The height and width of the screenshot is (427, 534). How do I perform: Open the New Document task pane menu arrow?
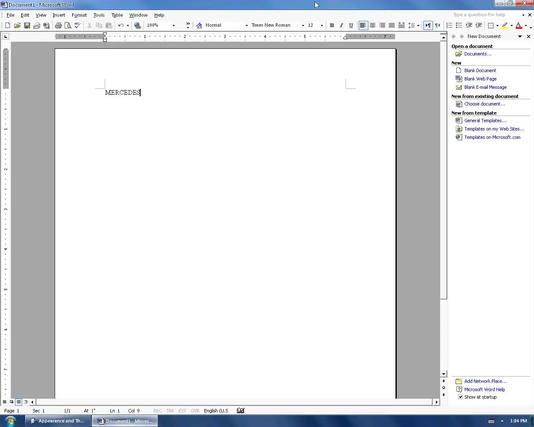pos(520,37)
